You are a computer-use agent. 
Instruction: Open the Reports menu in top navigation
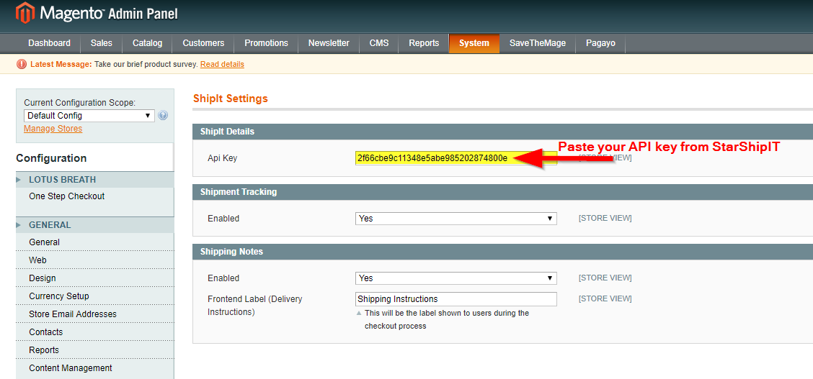tap(424, 43)
